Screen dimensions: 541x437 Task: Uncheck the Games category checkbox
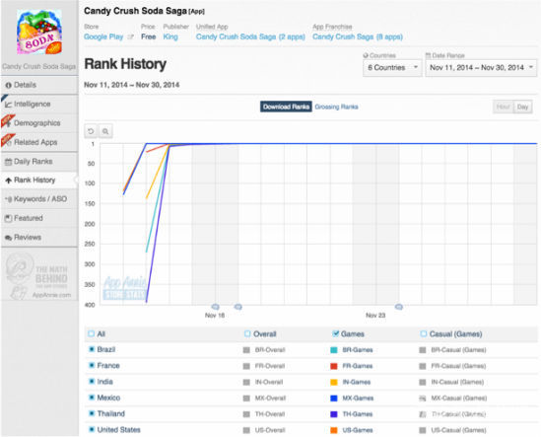pos(335,333)
